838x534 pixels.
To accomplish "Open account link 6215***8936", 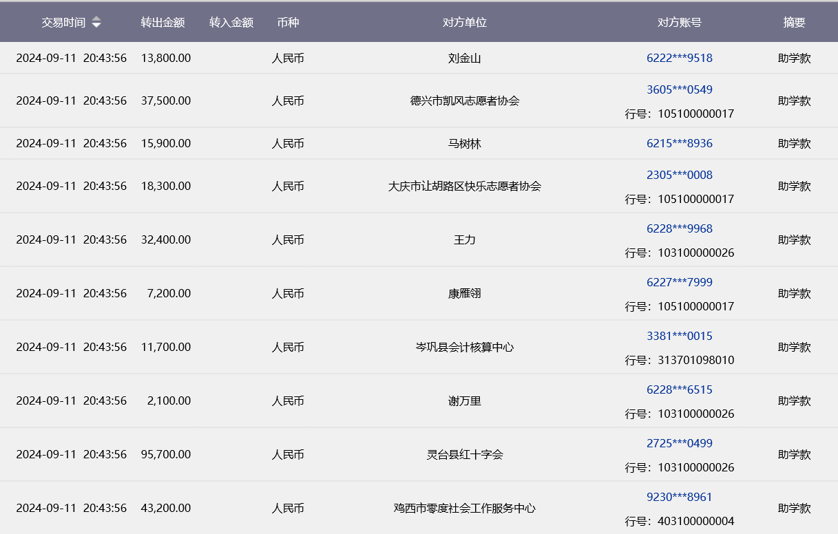I will (679, 144).
